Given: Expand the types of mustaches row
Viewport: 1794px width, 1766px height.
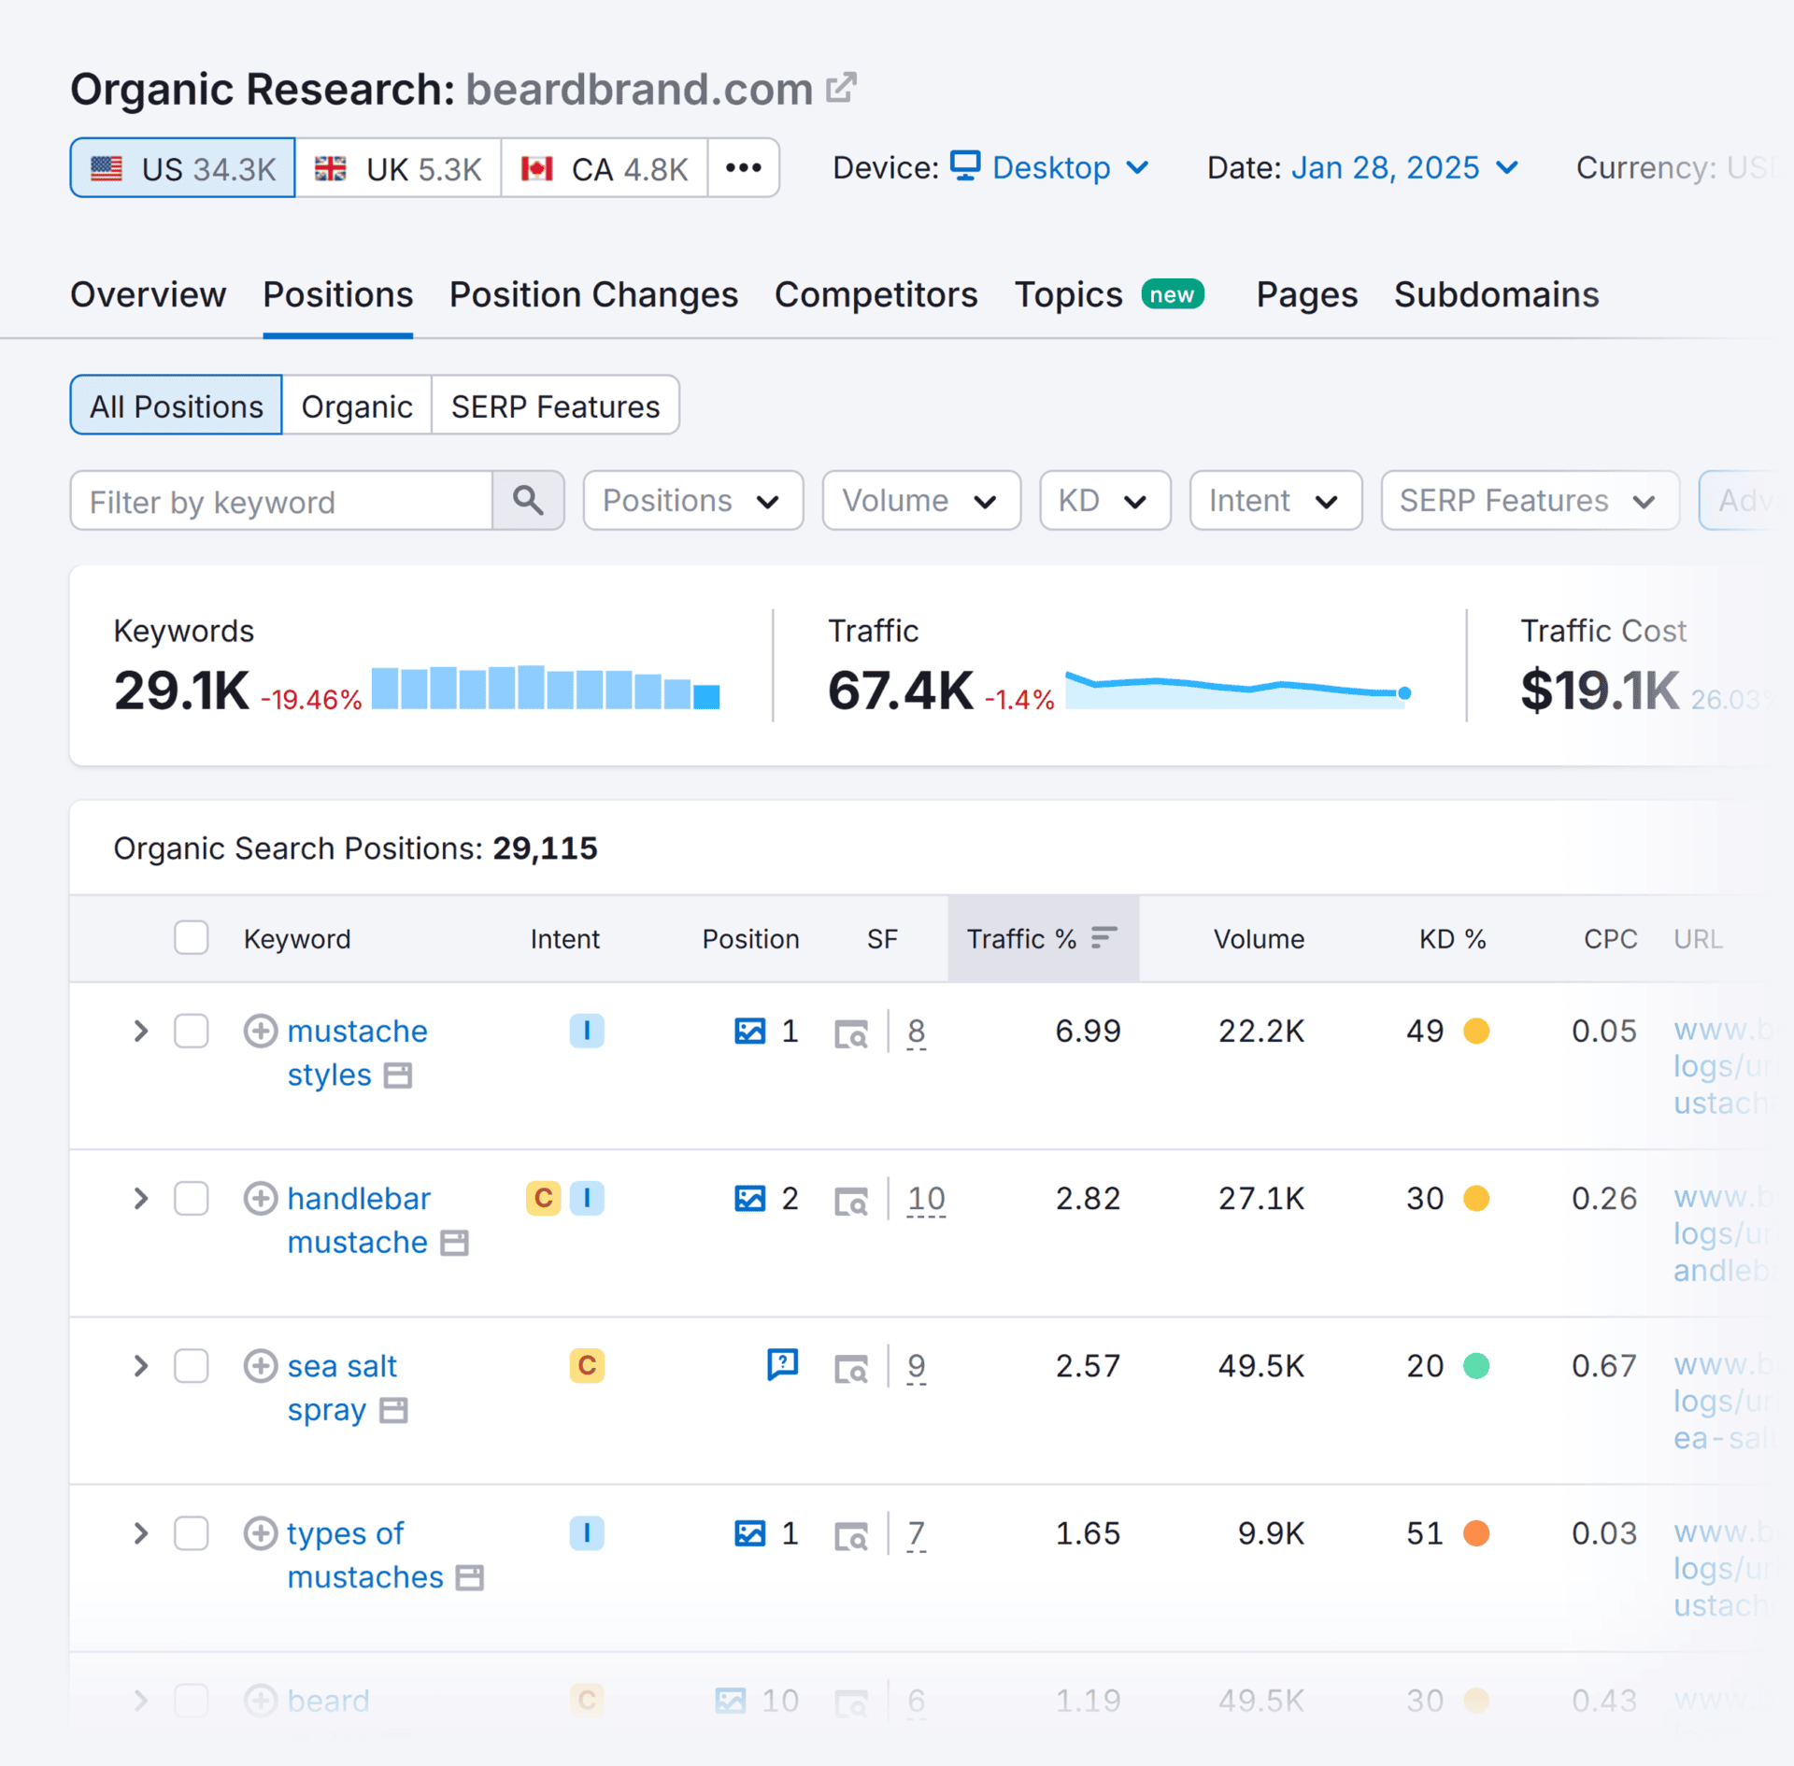Looking at the screenshot, I should (140, 1533).
